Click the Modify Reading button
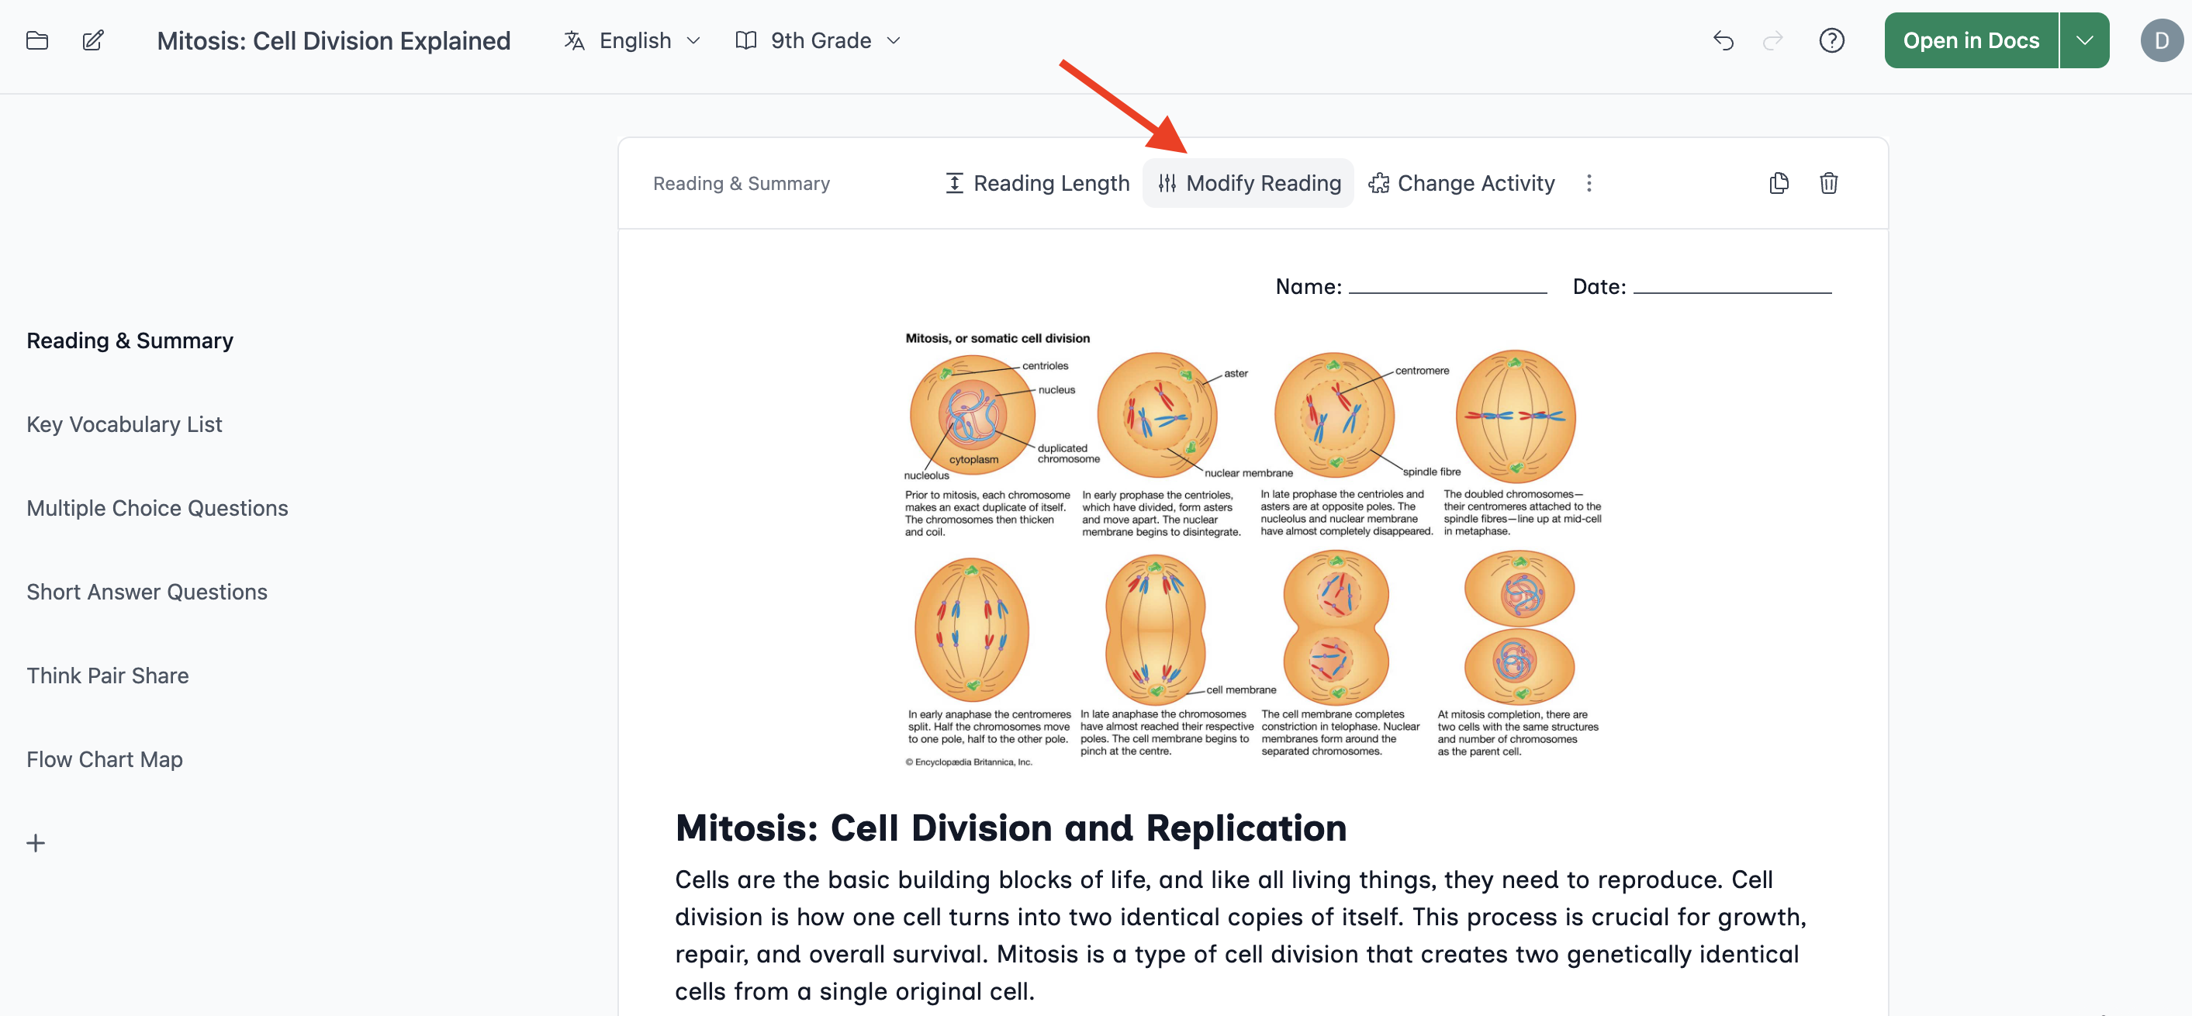Image resolution: width=2192 pixels, height=1016 pixels. (1247, 183)
